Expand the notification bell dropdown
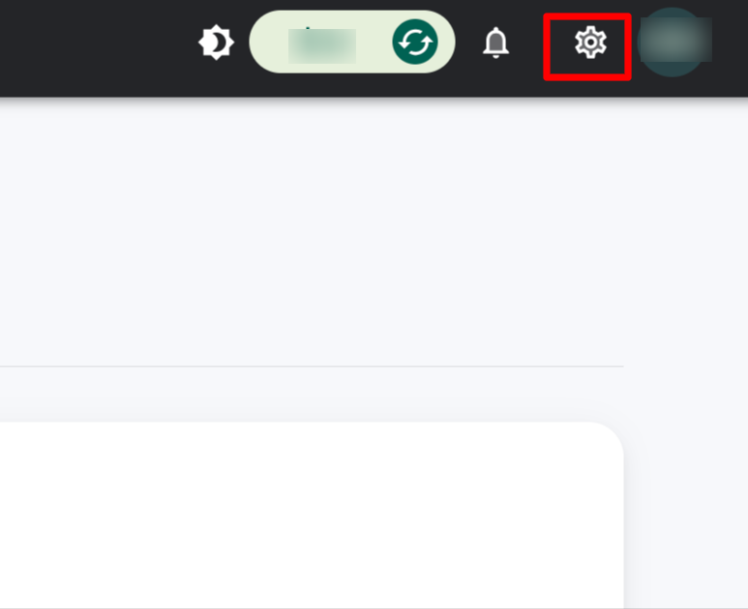This screenshot has width=748, height=609. 495,43
